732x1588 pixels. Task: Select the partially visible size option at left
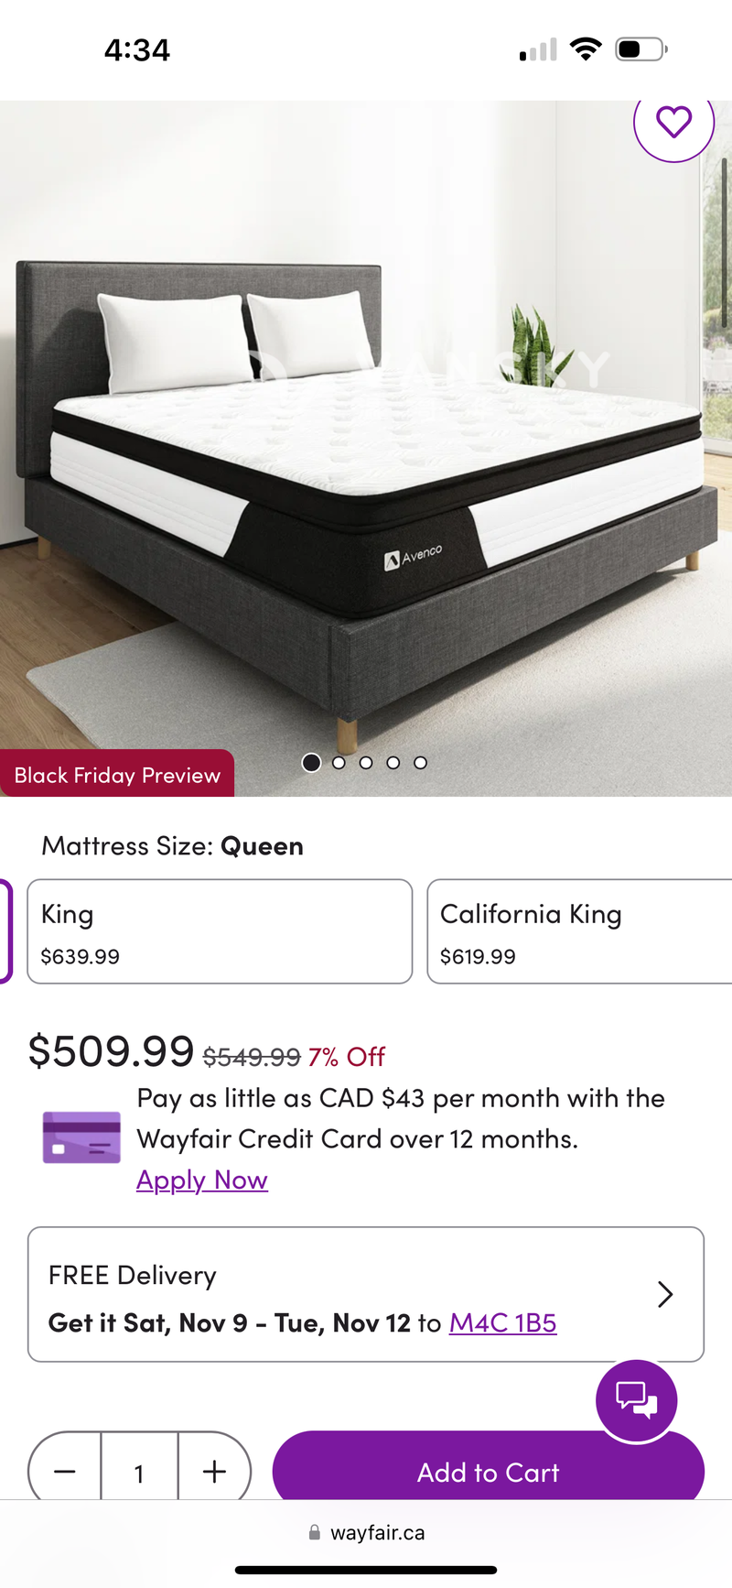point(5,931)
